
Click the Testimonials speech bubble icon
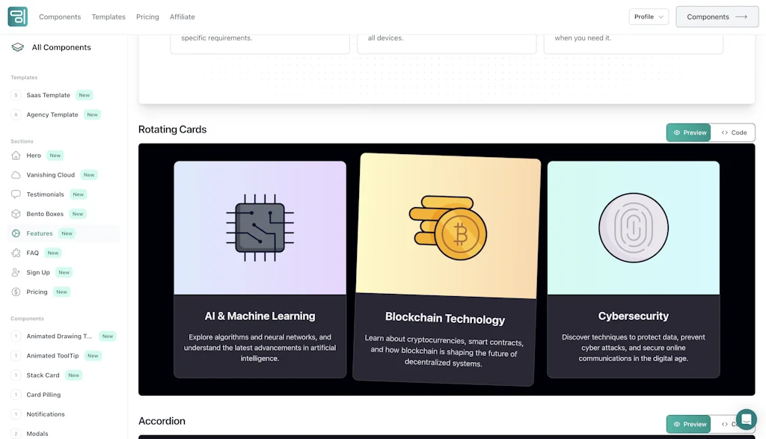16,194
